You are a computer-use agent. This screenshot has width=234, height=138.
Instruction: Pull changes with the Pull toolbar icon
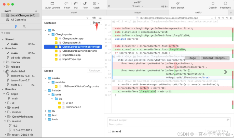point(76,5)
